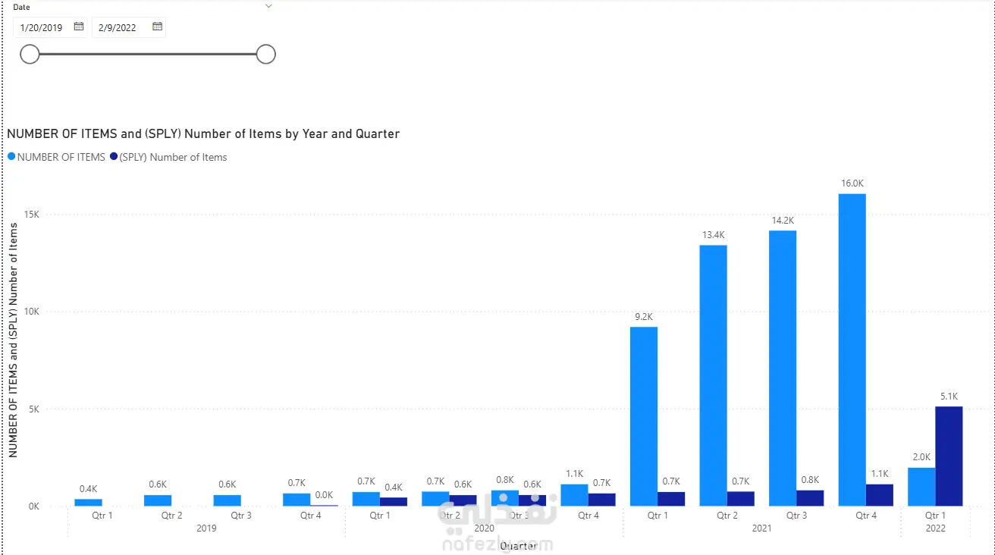Expand the Date slicer chevron

click(x=268, y=7)
